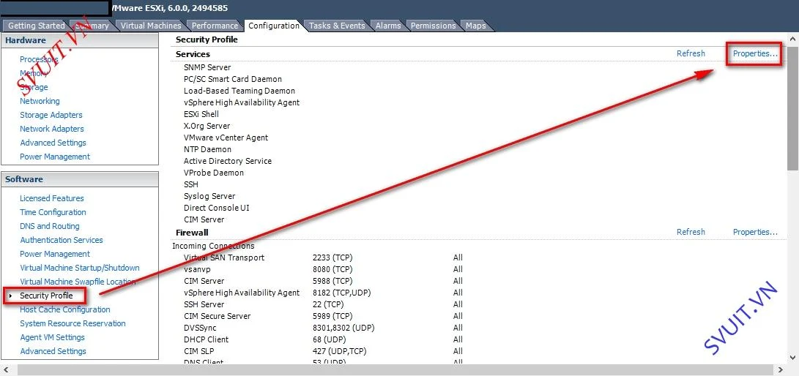Refresh the Services list
Image resolution: width=799 pixels, height=376 pixels.
[691, 53]
